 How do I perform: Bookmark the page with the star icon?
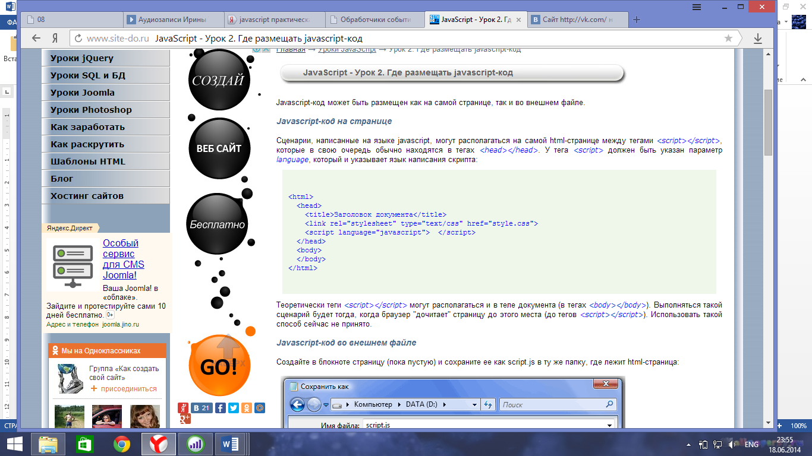click(x=728, y=38)
